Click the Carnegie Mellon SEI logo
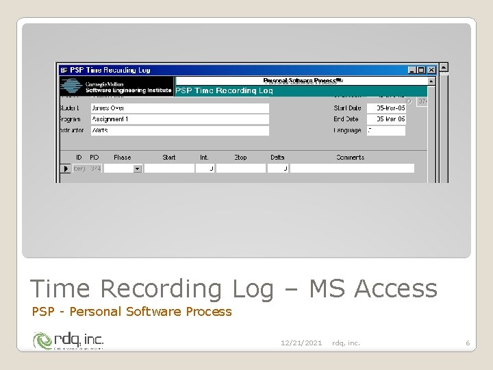This screenshot has width=493, height=370. point(116,86)
